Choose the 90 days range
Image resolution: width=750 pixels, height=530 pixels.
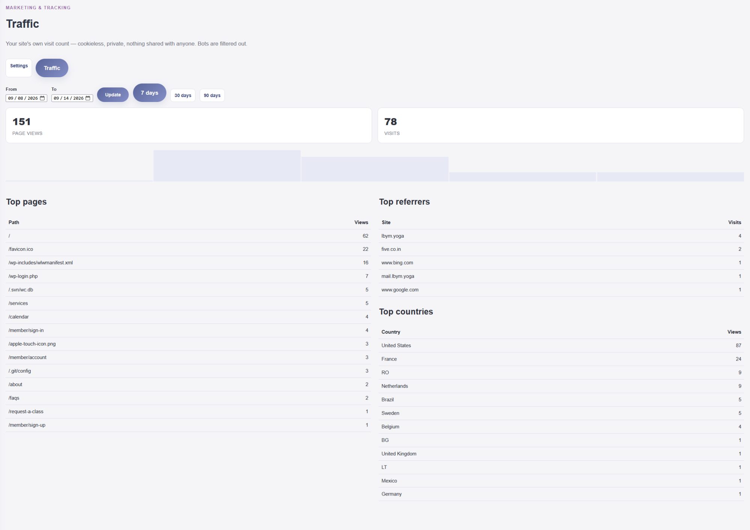coord(212,95)
